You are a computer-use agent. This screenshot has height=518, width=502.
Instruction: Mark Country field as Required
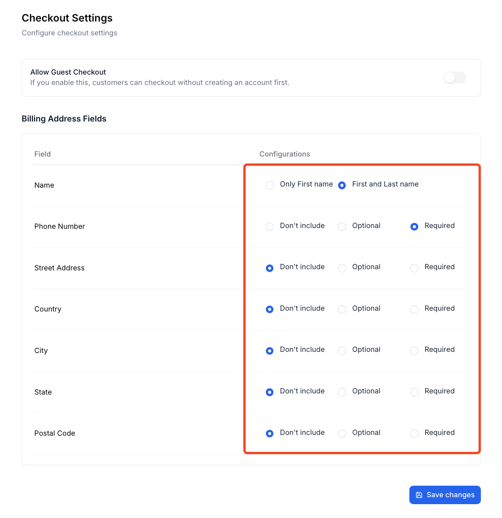(414, 309)
